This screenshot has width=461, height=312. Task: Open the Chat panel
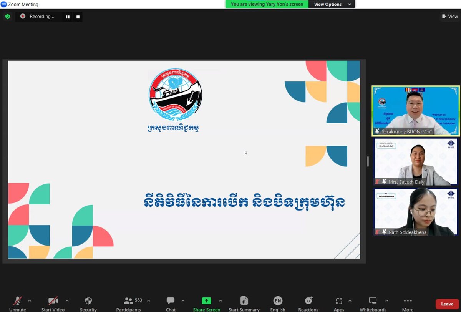(171, 303)
